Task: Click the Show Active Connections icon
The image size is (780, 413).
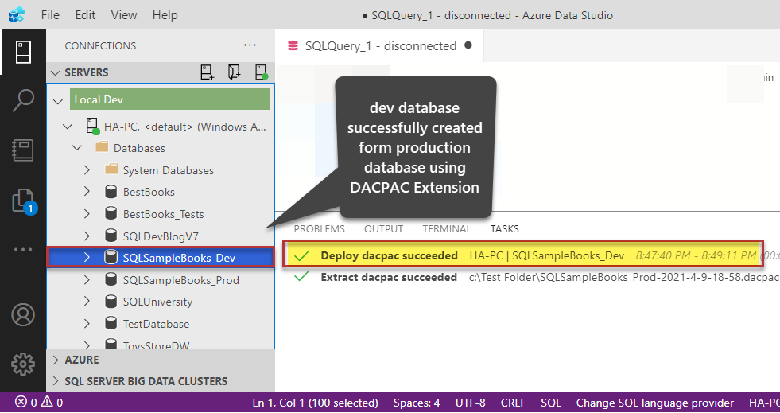Action: (x=261, y=72)
